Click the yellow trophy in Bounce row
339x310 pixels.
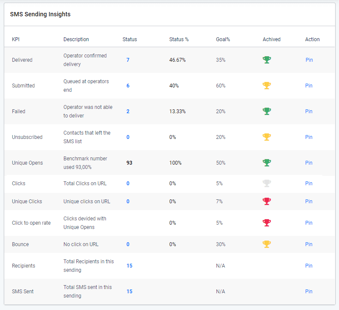pyautogui.click(x=267, y=244)
